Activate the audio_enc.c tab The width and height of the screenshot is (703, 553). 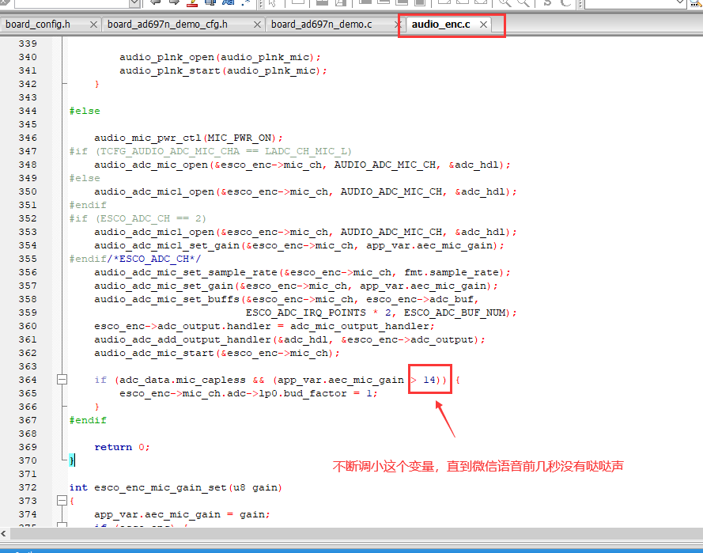click(x=440, y=25)
